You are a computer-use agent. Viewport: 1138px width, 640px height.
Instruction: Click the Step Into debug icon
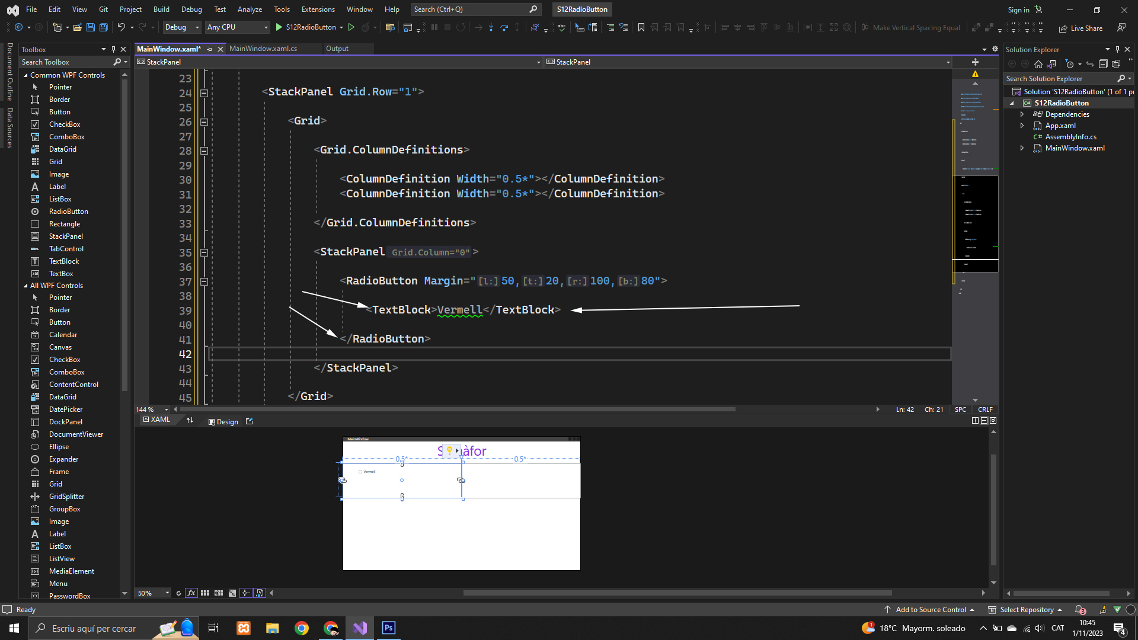[x=491, y=27]
